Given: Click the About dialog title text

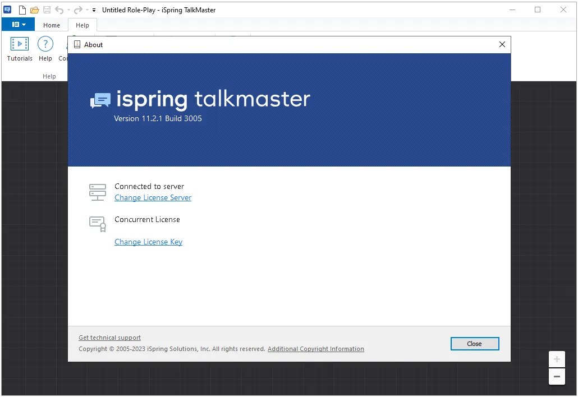Looking at the screenshot, I should (x=93, y=44).
